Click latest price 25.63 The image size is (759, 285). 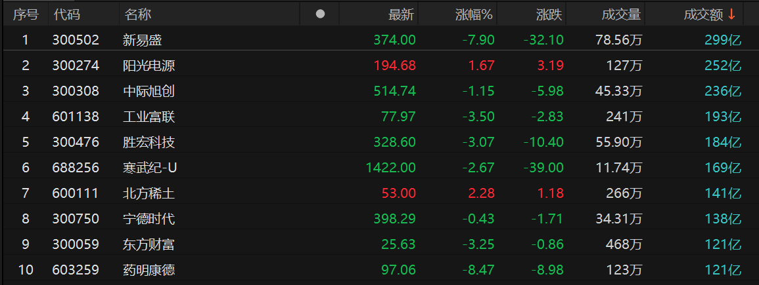(x=398, y=244)
